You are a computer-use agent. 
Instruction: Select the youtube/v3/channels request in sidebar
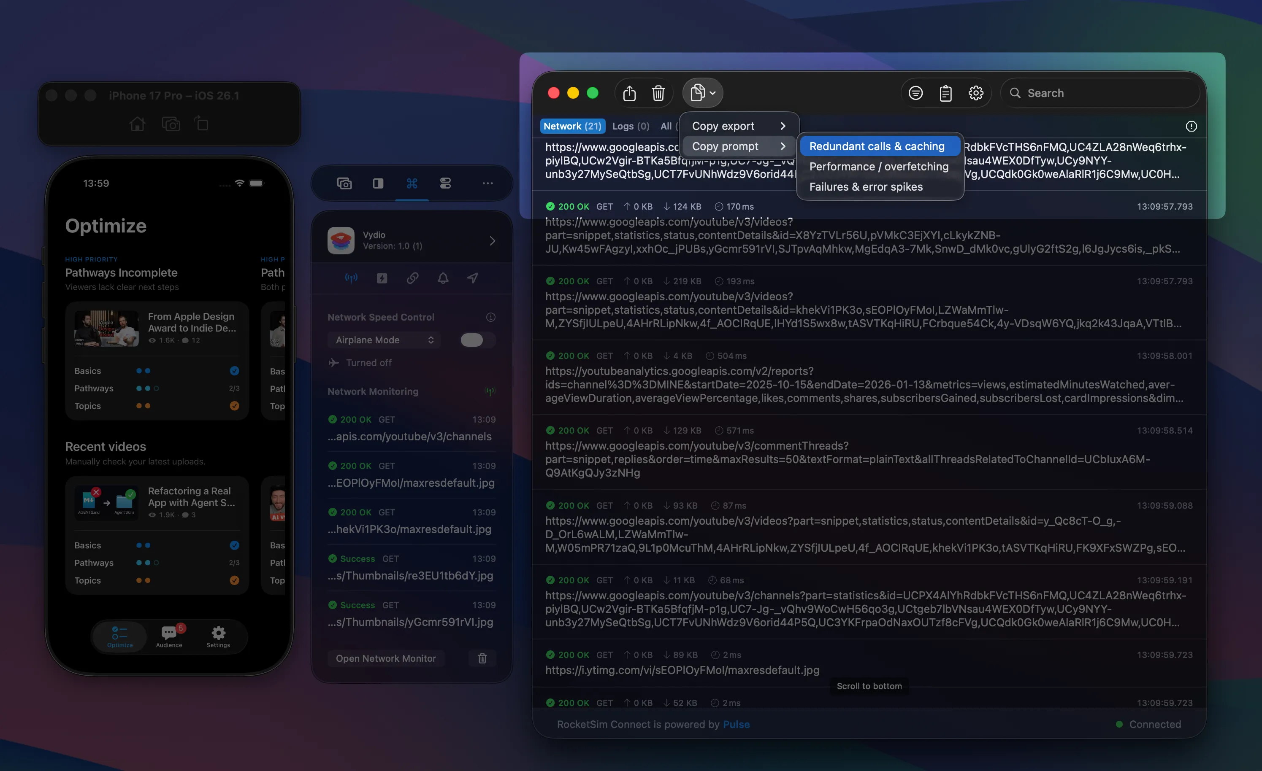pos(412,429)
